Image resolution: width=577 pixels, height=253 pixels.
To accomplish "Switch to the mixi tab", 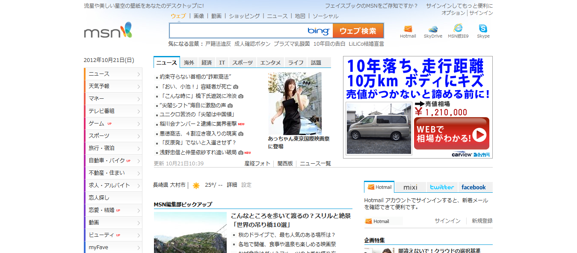I will pos(410,187).
